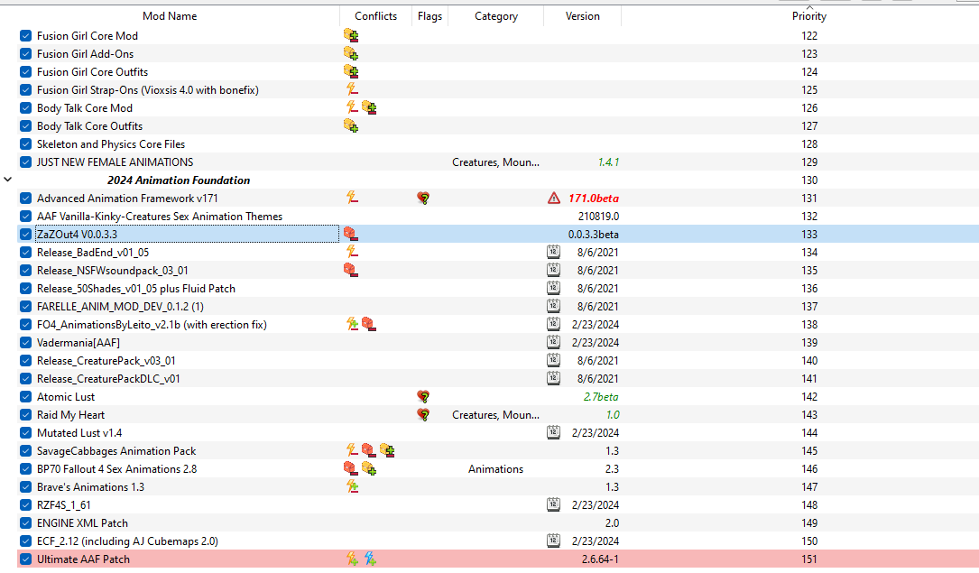The image size is (979, 573).
Task: Toggle the JUST NEW FEMALE ANIMATIONS checkbox
Action: click(x=25, y=162)
